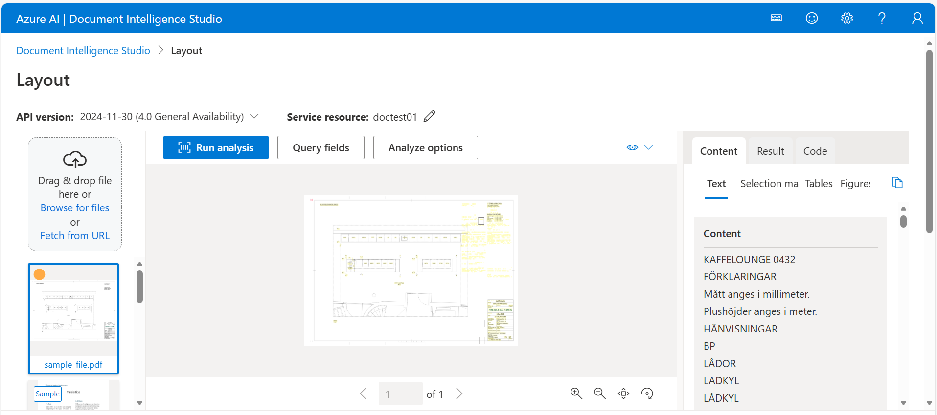Go to the next page arrow
The width and height of the screenshot is (937, 415).
click(x=459, y=394)
